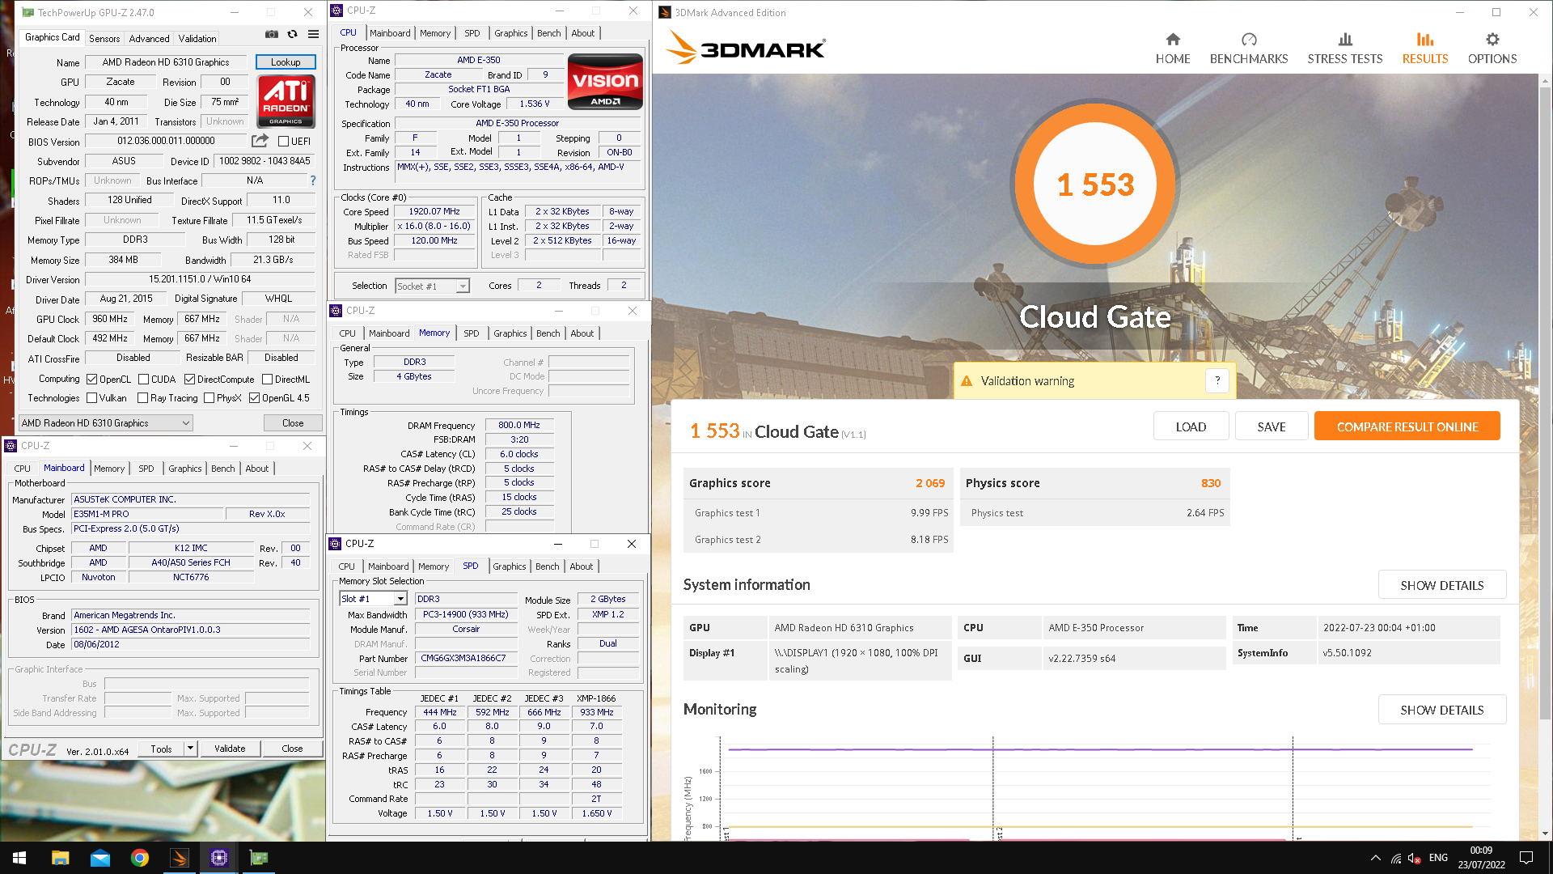Screen dimensions: 1553x874
Task: Switch to the Validation tab in GPU-Z
Action: (197, 38)
